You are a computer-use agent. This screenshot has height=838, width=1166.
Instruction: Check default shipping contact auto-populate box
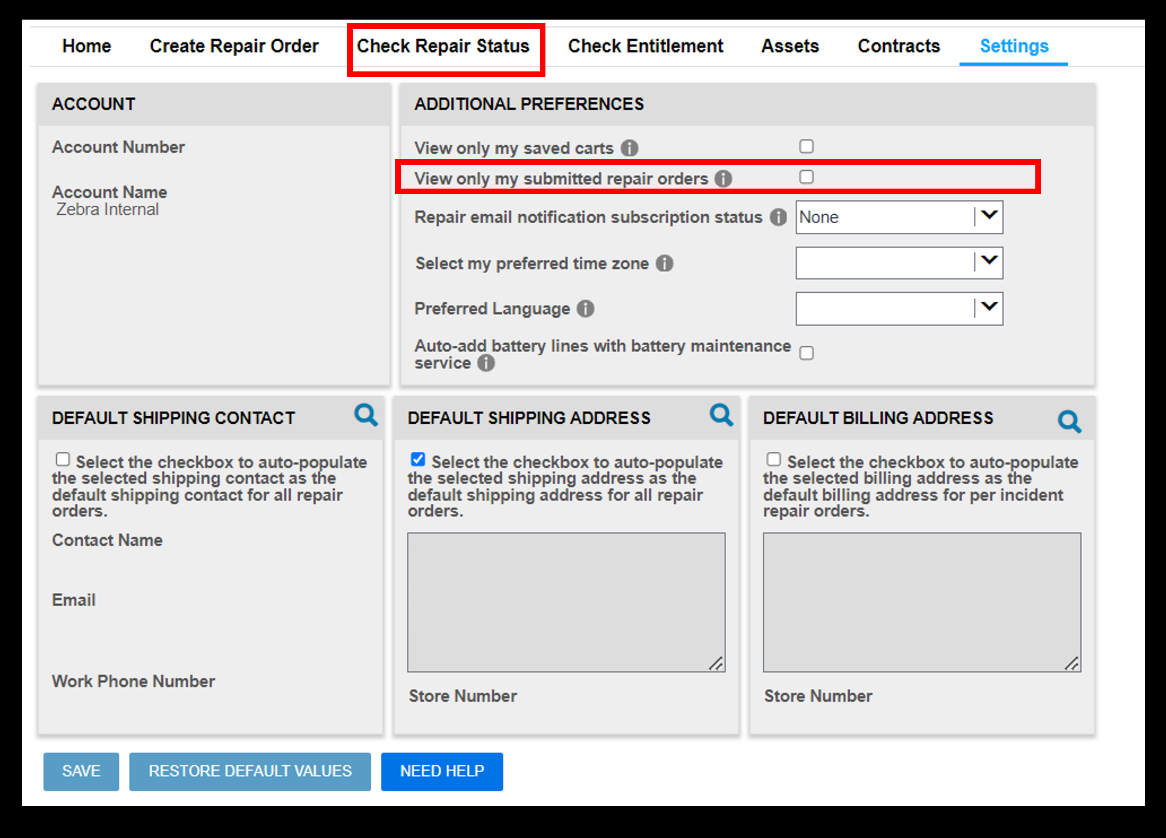click(63, 459)
